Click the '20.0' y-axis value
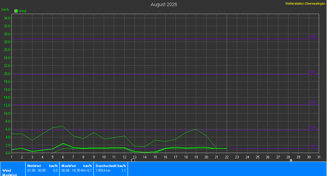 coord(7,74)
